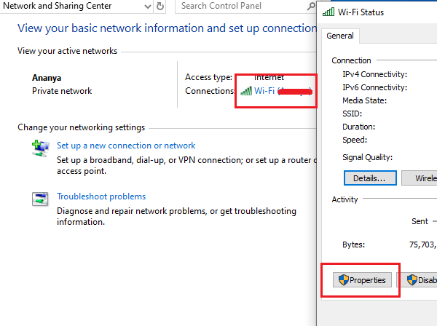Click the shield icon on Disable button

coord(412,280)
